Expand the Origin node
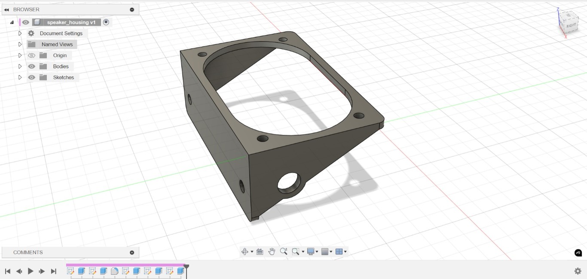Viewport: 587px width, 279px height. click(x=20, y=55)
